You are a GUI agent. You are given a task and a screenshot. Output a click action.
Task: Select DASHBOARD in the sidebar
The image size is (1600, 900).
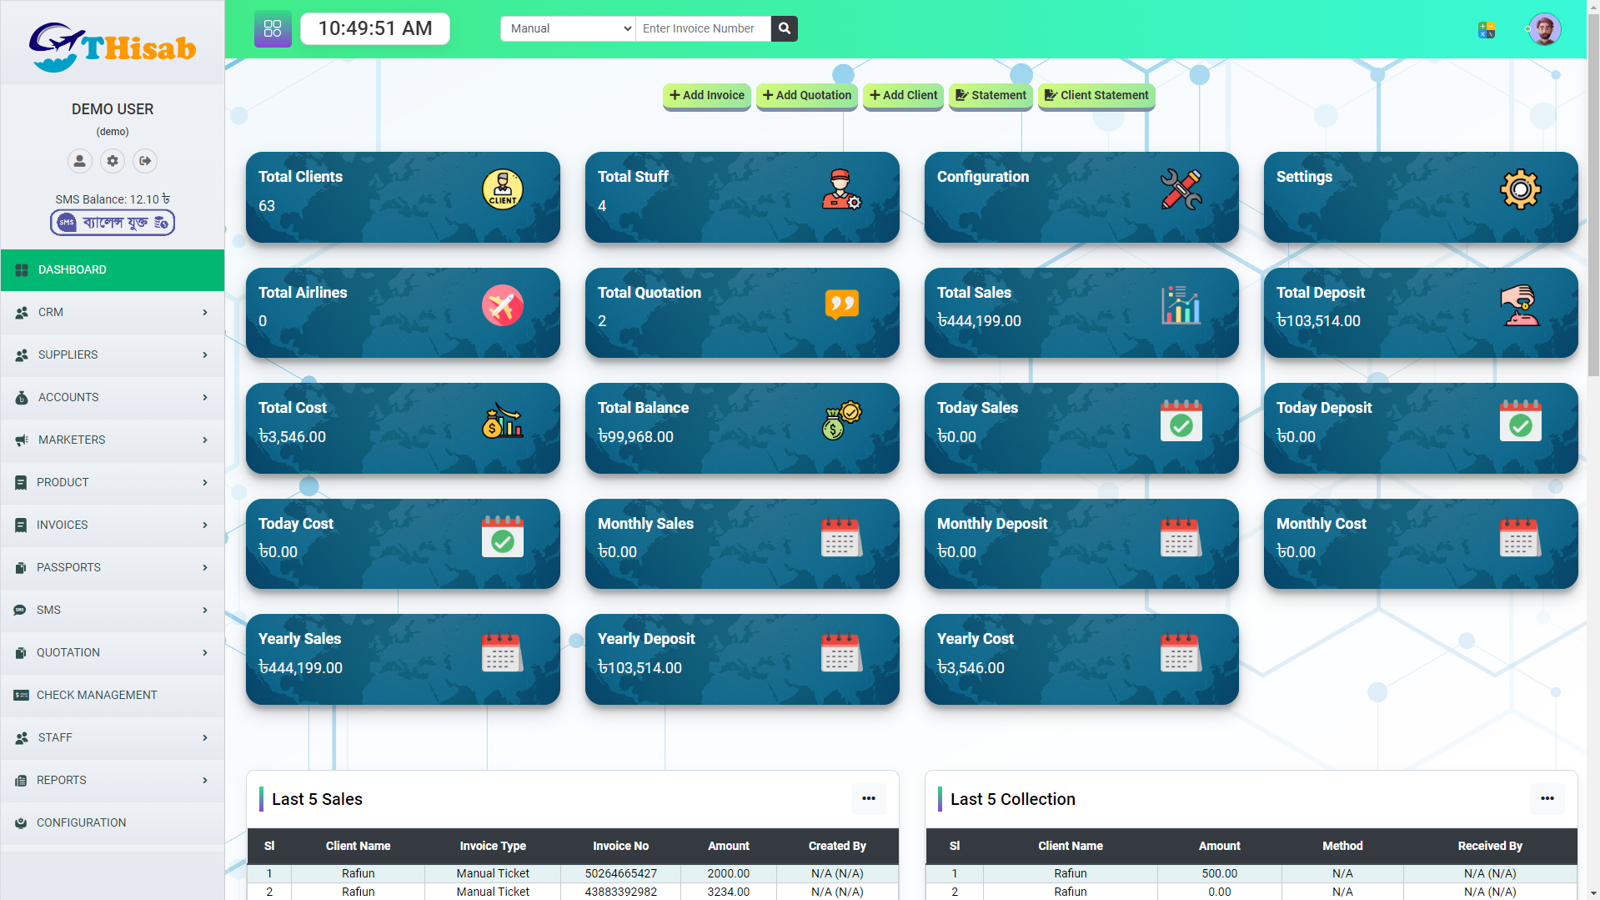coord(113,269)
